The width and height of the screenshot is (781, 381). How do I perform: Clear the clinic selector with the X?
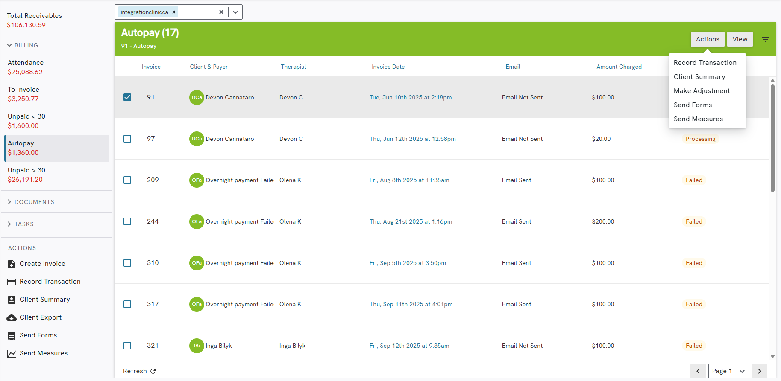(221, 12)
